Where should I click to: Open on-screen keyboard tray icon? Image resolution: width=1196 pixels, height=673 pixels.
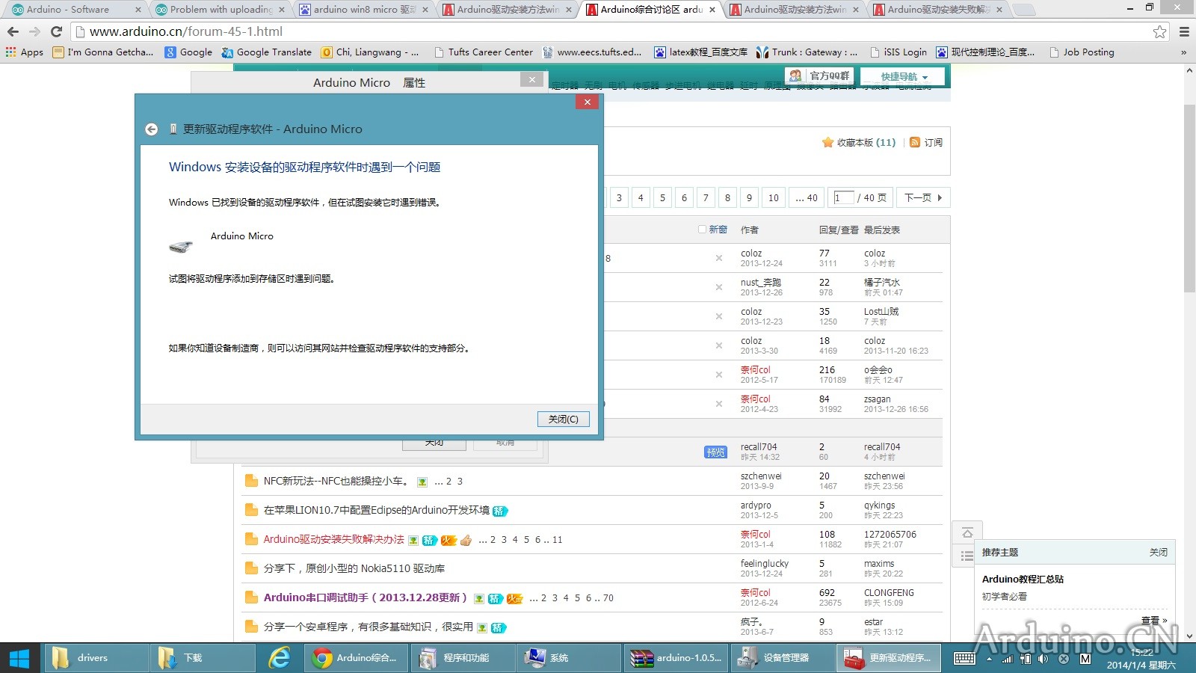964,658
